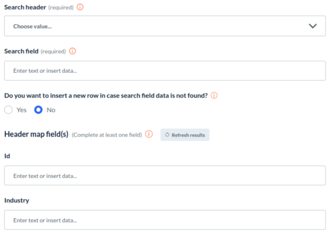The width and height of the screenshot is (332, 232).
Task: Click into the Id text input
Action: 165,176
